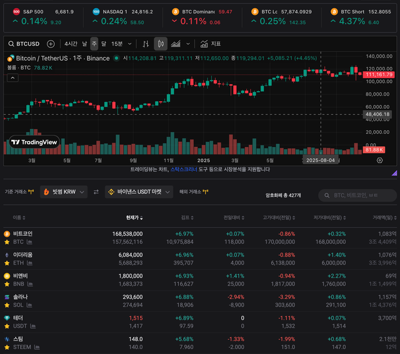400x354 pixels.
Task: Collapse the chart legend with the caret button
Action: coord(12,78)
